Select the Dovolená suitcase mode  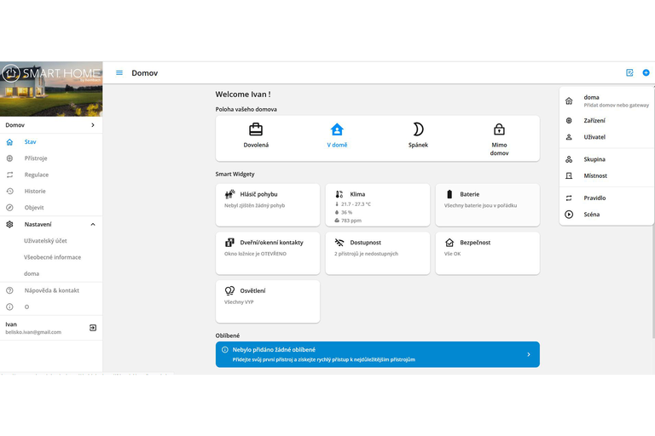255,136
